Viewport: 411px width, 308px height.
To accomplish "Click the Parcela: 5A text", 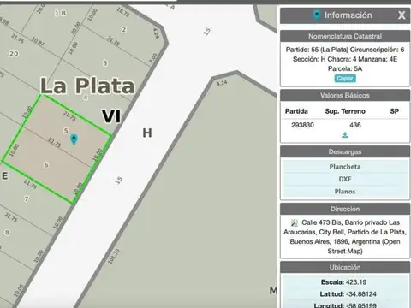I will (x=345, y=68).
